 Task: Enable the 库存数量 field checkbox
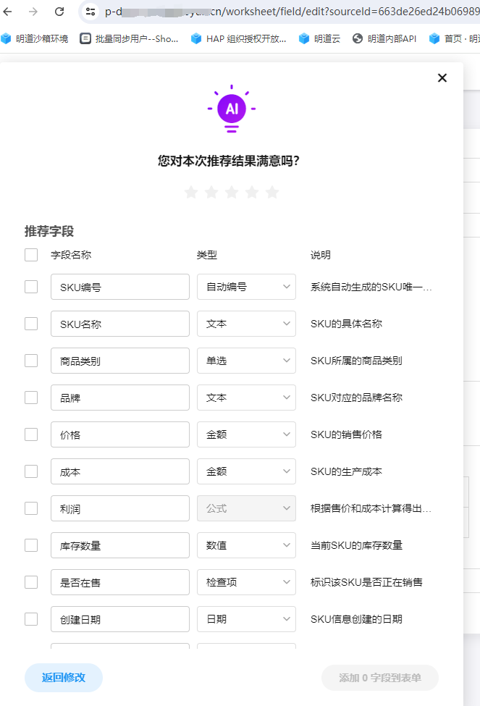tap(31, 545)
